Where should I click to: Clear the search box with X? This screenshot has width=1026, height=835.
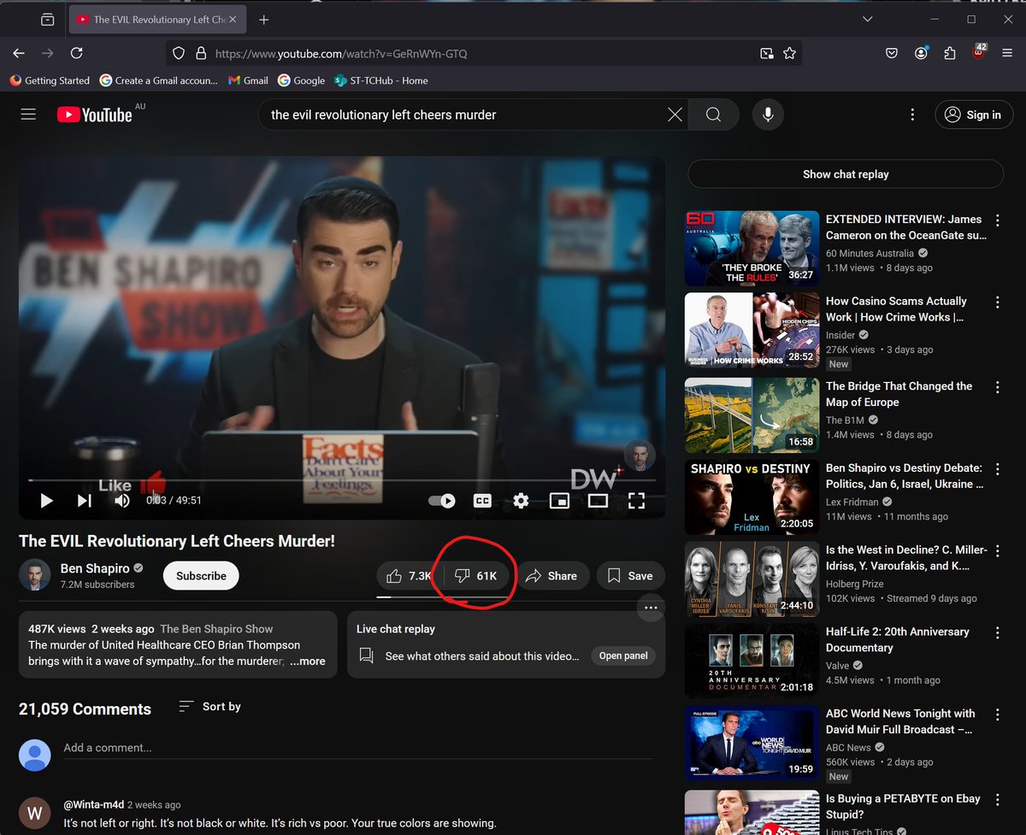(x=675, y=115)
